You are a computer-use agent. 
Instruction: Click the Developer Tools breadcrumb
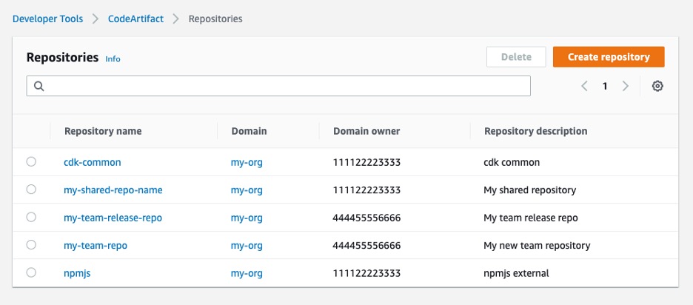point(47,19)
